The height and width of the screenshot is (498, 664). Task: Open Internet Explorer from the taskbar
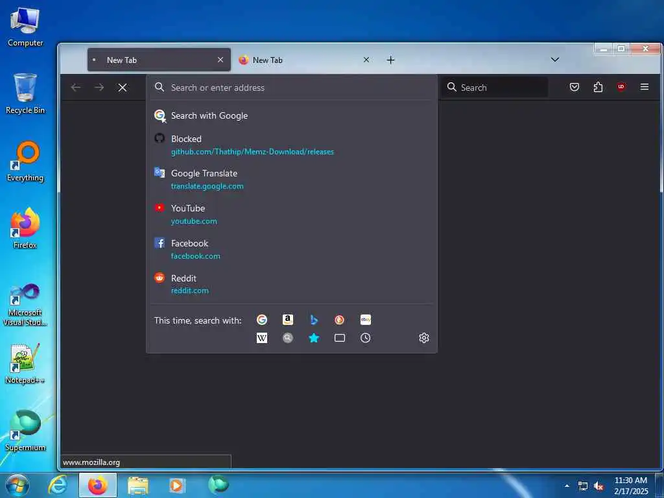click(x=58, y=485)
